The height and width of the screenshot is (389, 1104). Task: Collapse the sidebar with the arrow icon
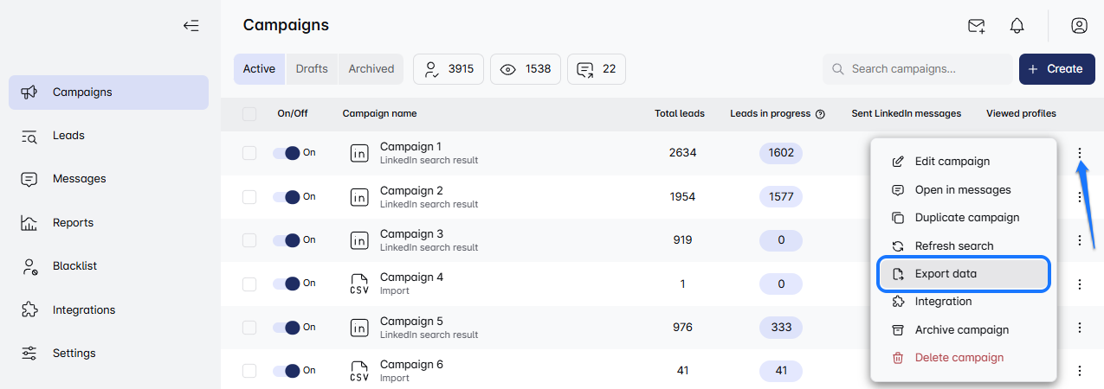[191, 26]
